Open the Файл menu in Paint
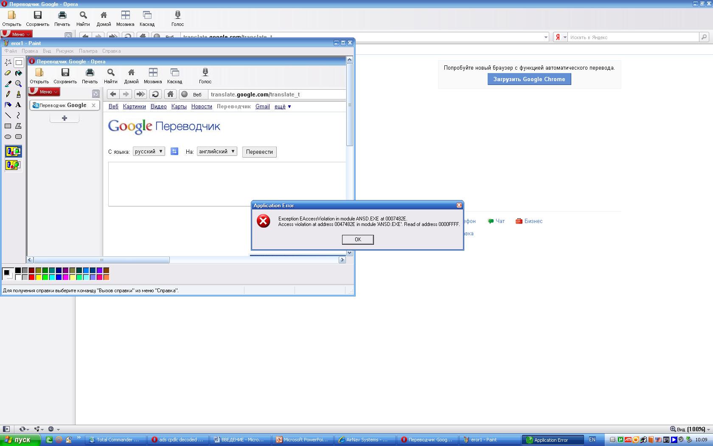 pyautogui.click(x=11, y=51)
